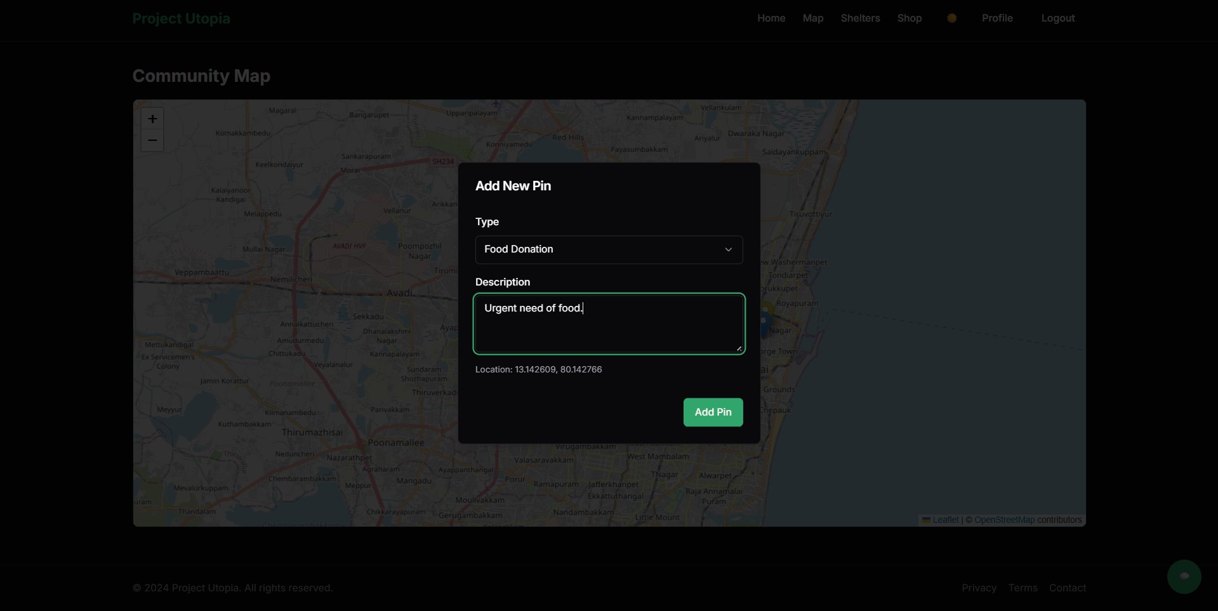Toggle the orange theme icon in navbar
The width and height of the screenshot is (1218, 611).
coord(952,18)
